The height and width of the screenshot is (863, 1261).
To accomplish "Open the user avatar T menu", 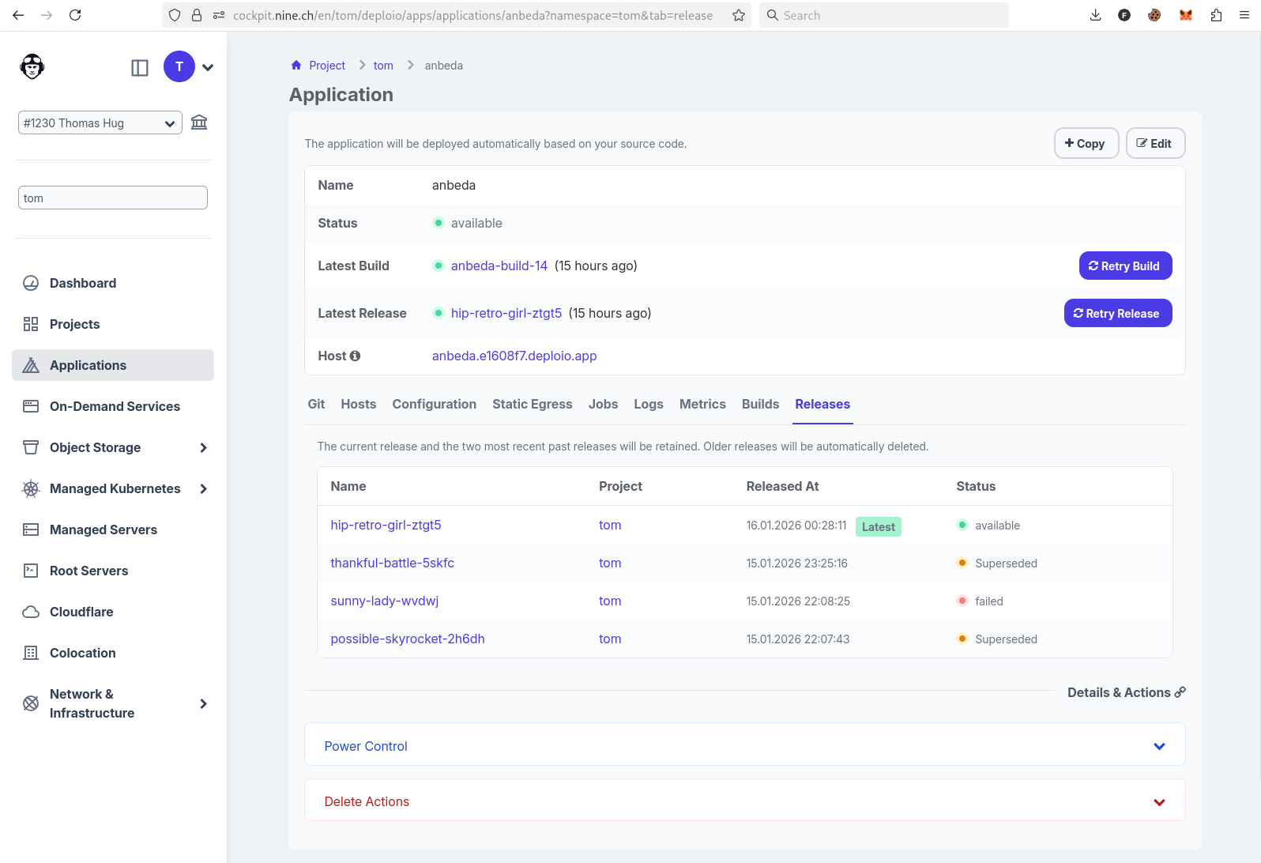I will (x=179, y=67).
